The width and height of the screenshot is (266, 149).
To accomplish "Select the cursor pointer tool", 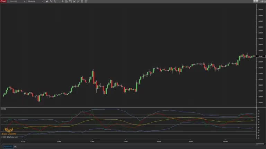I will tap(62, 1).
